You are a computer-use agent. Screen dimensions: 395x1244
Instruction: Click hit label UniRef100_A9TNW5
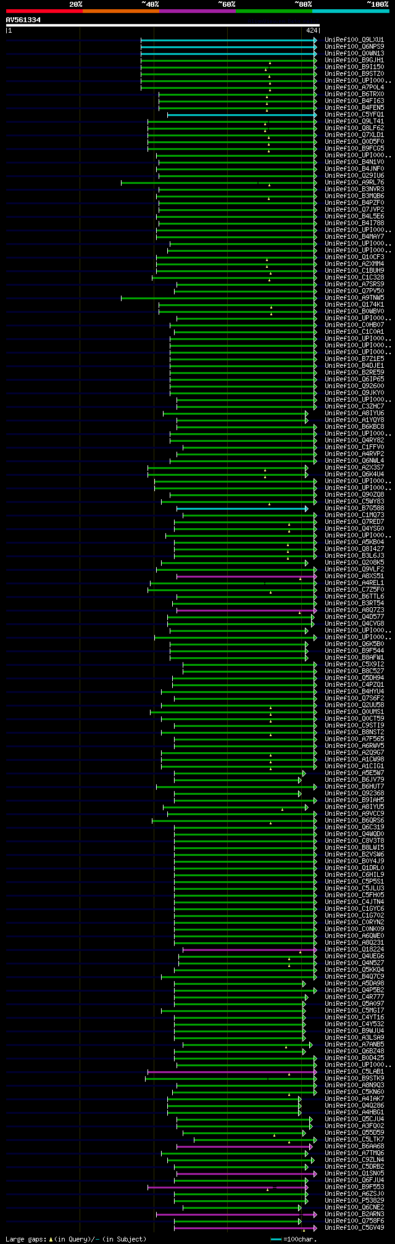tap(354, 297)
